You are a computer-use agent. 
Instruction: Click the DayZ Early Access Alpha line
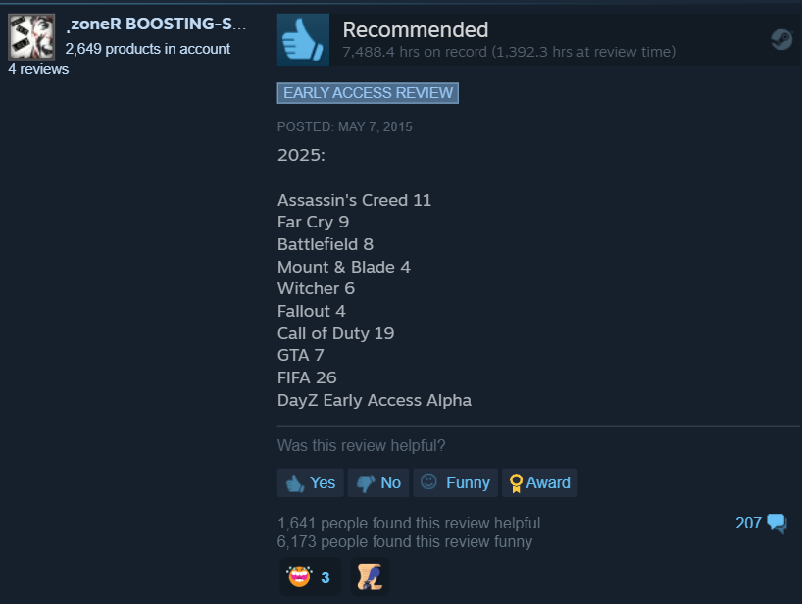point(375,400)
